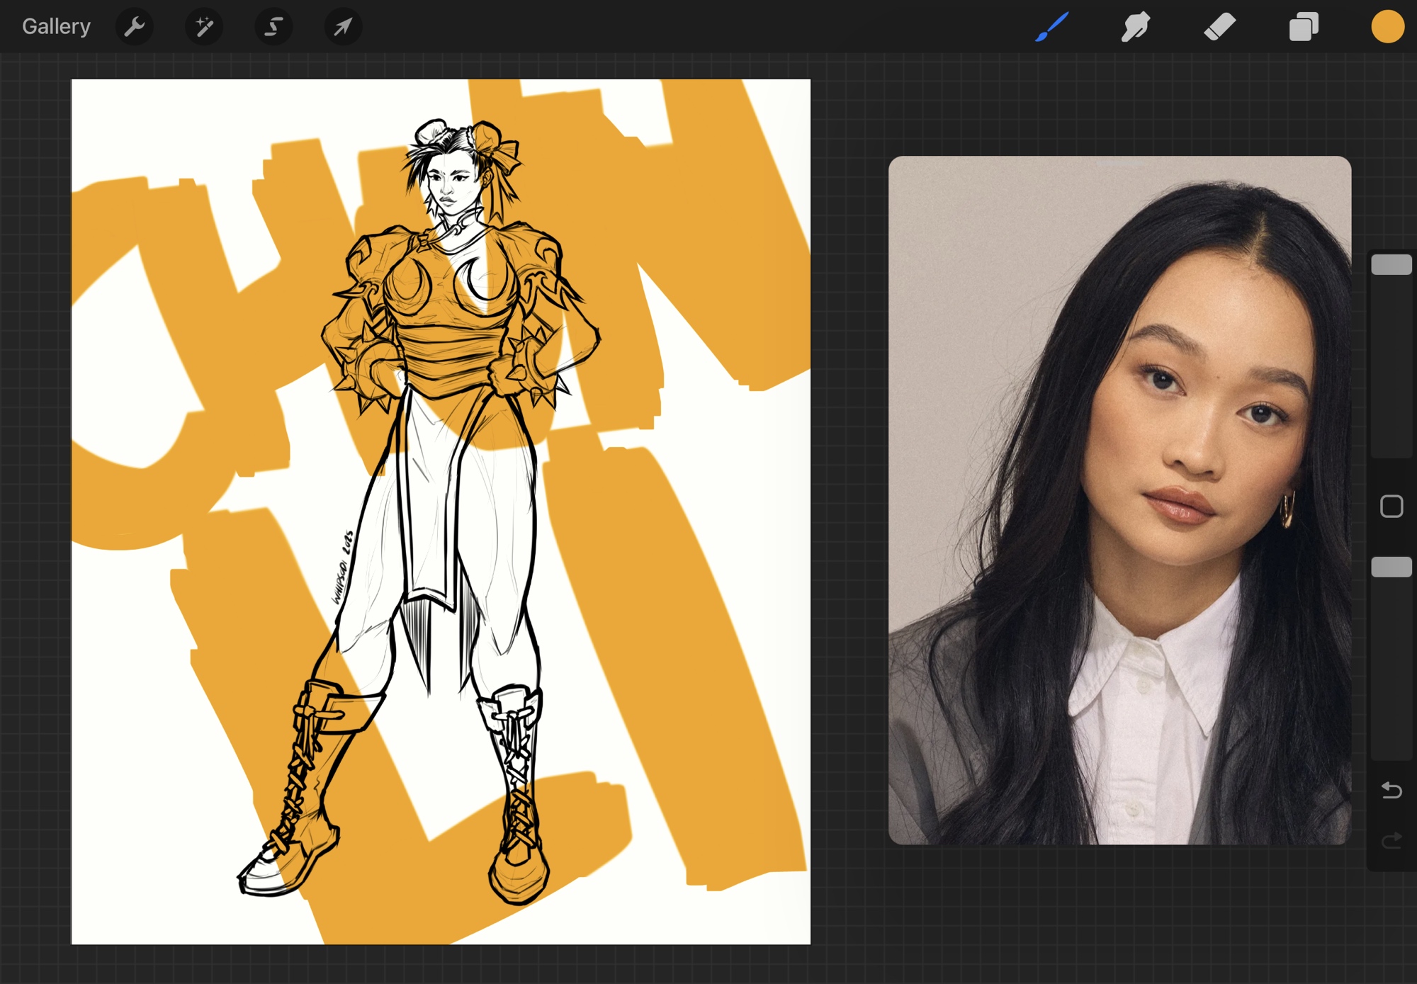This screenshot has width=1417, height=984.
Task: Tap the square Modify button in sidebar
Action: [1391, 507]
